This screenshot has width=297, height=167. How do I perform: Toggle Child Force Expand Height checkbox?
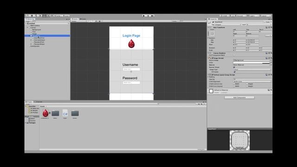(247, 86)
